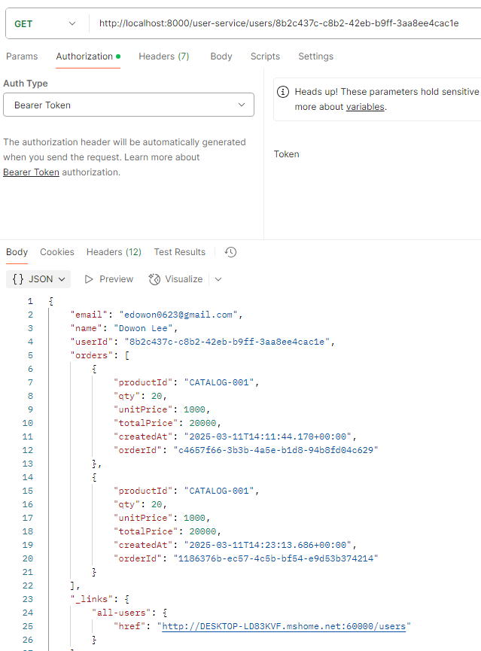
Task: Click the info icon beside Heads up
Action: tap(283, 92)
